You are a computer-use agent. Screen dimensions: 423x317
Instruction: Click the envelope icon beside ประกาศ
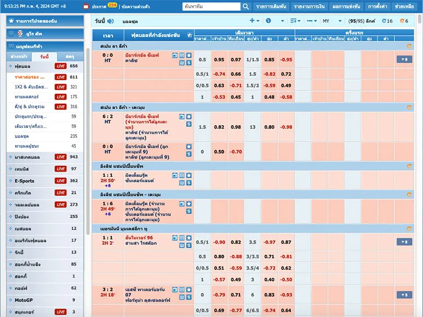[86, 7]
